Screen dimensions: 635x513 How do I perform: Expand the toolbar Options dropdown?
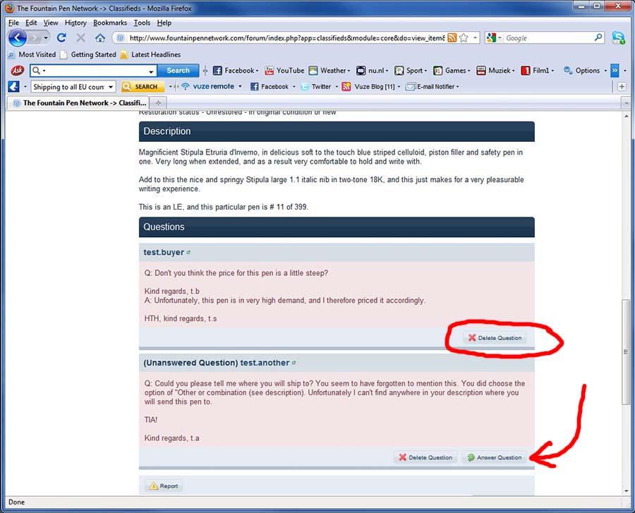tap(583, 71)
